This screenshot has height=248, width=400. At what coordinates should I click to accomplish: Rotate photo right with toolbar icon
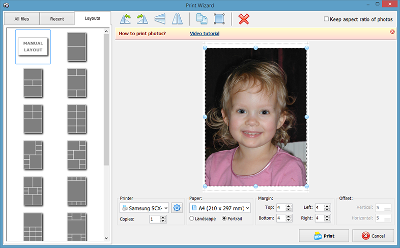pos(142,19)
